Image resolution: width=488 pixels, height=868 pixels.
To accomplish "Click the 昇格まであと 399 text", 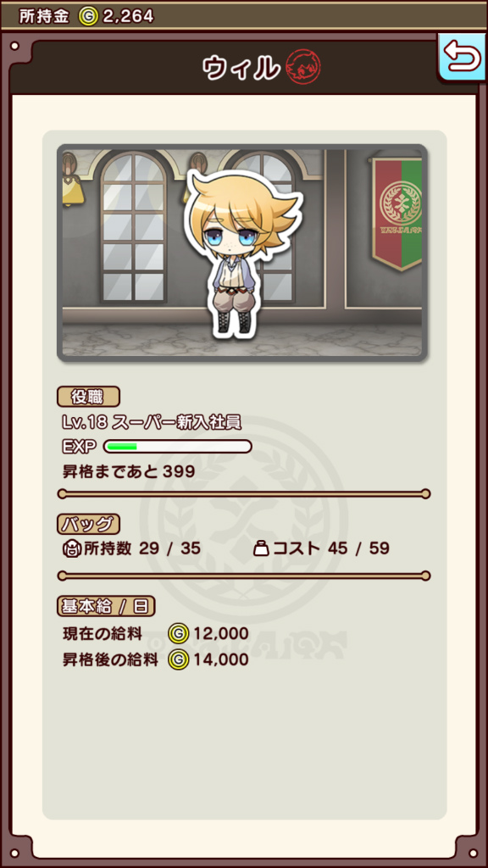I will click(x=129, y=471).
